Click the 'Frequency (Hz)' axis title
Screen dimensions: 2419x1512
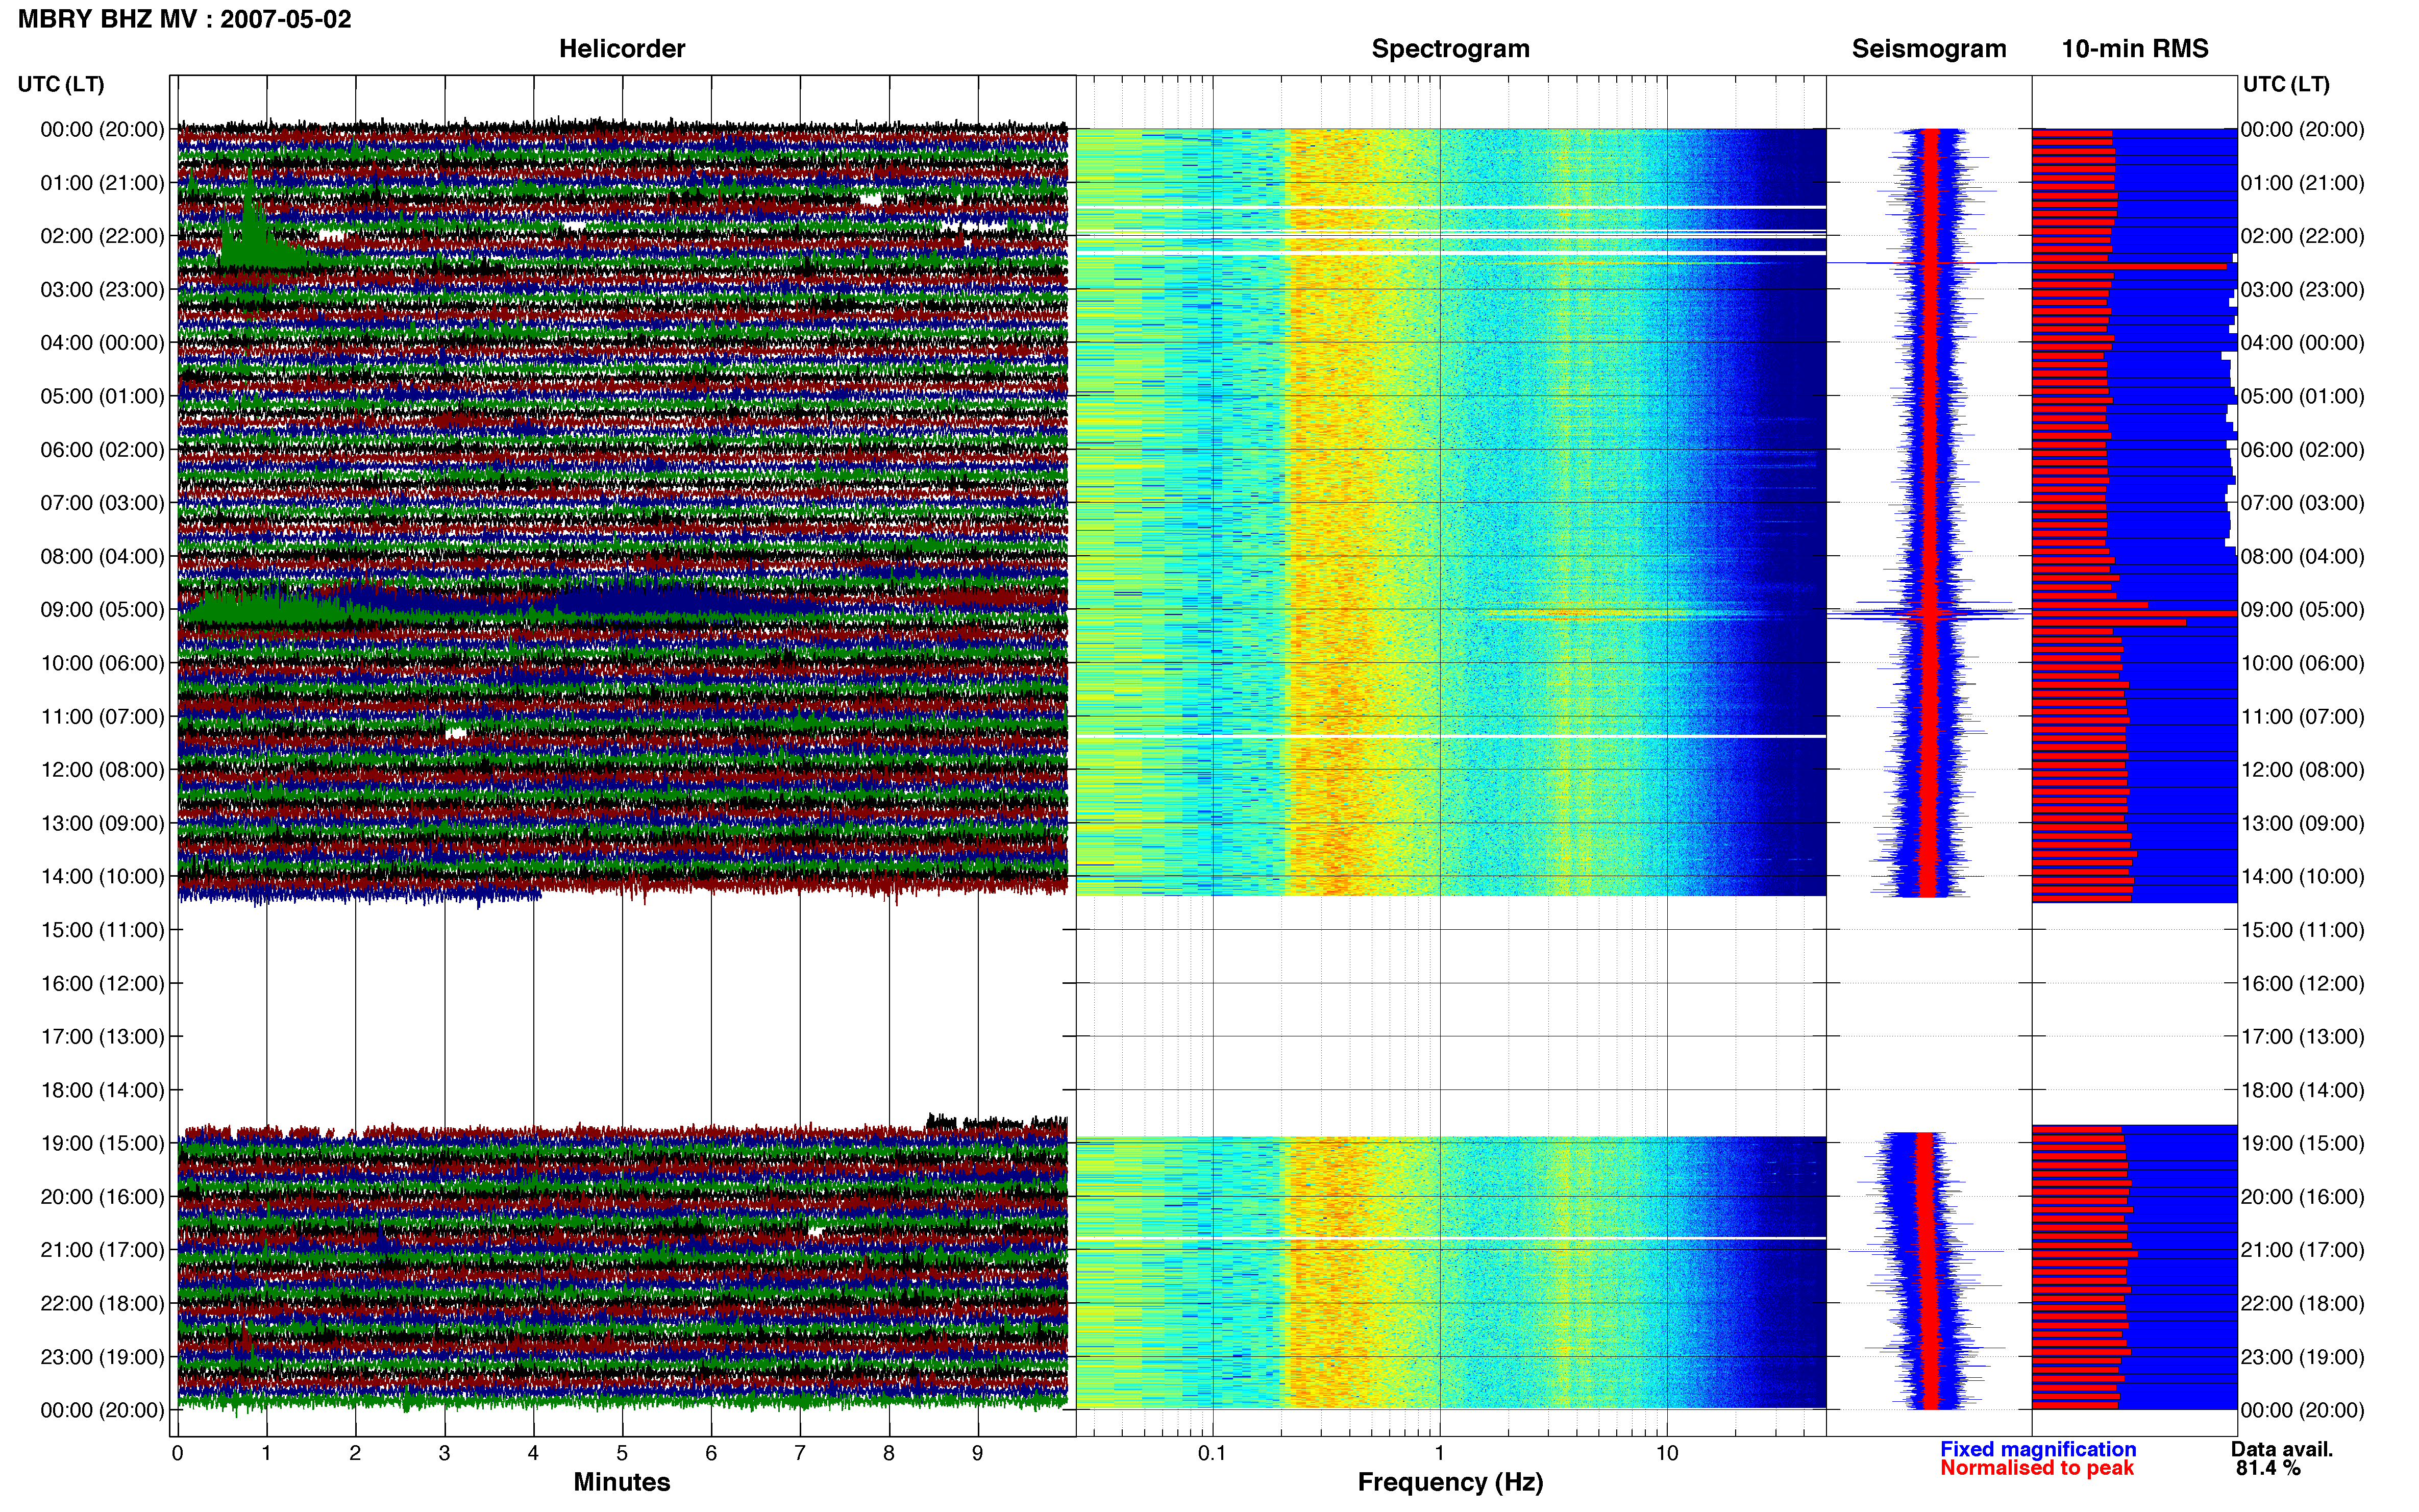click(1450, 1482)
